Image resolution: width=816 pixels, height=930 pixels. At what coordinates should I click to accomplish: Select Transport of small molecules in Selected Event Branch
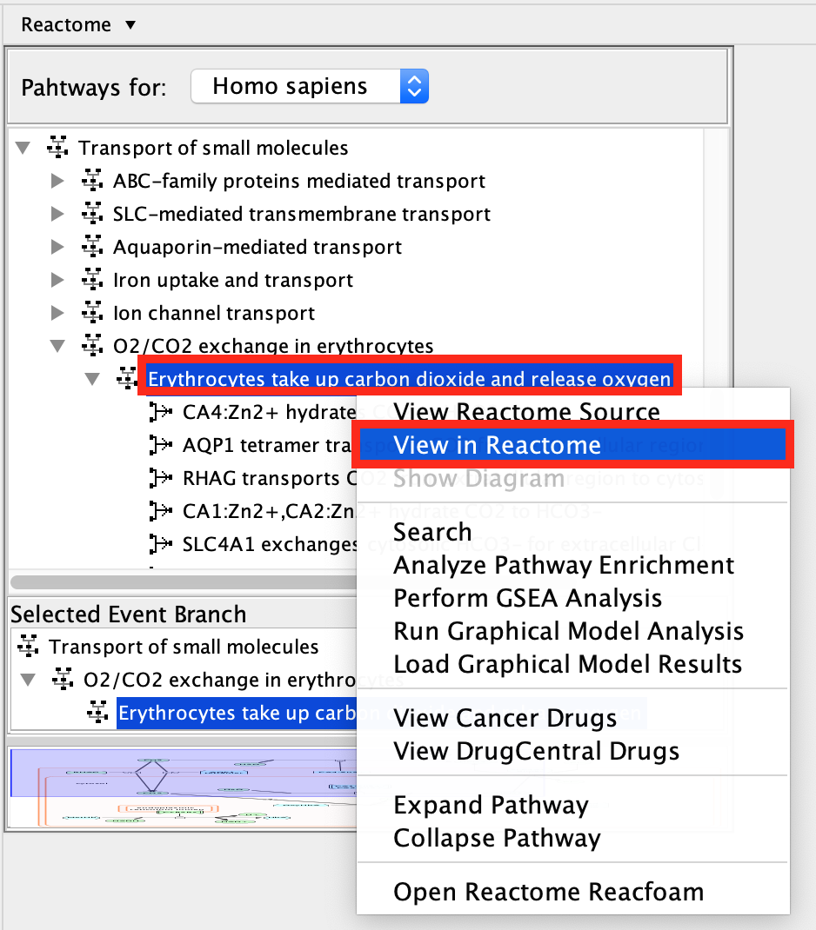[184, 648]
